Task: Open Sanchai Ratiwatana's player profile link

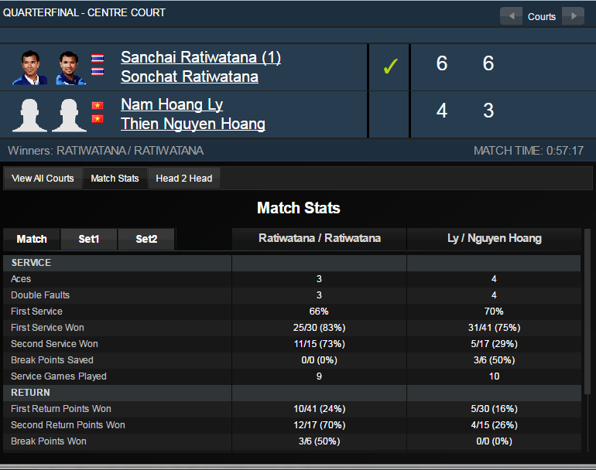Action: (x=200, y=57)
